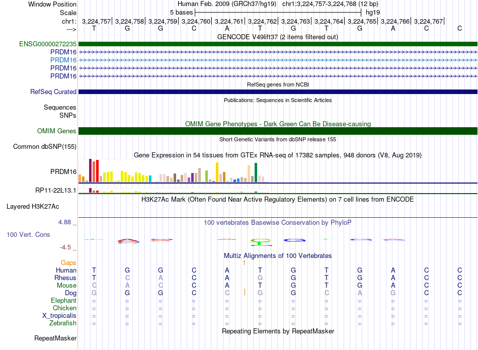
Task: Click the dark blue RefSeq Curated bar
Action: [278, 92]
